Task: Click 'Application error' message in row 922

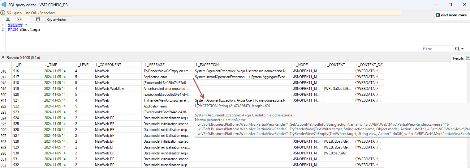Action: pos(167,106)
